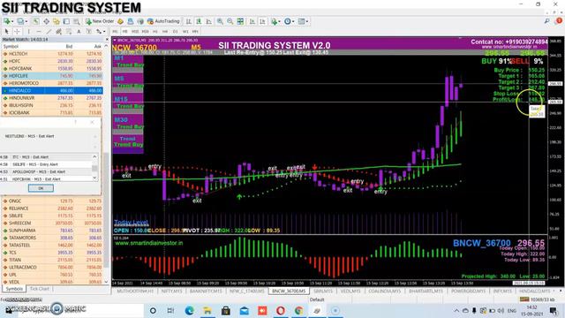This screenshot has height=318, width=565.
Task: Select the text 'A' tool
Action: 79,32
